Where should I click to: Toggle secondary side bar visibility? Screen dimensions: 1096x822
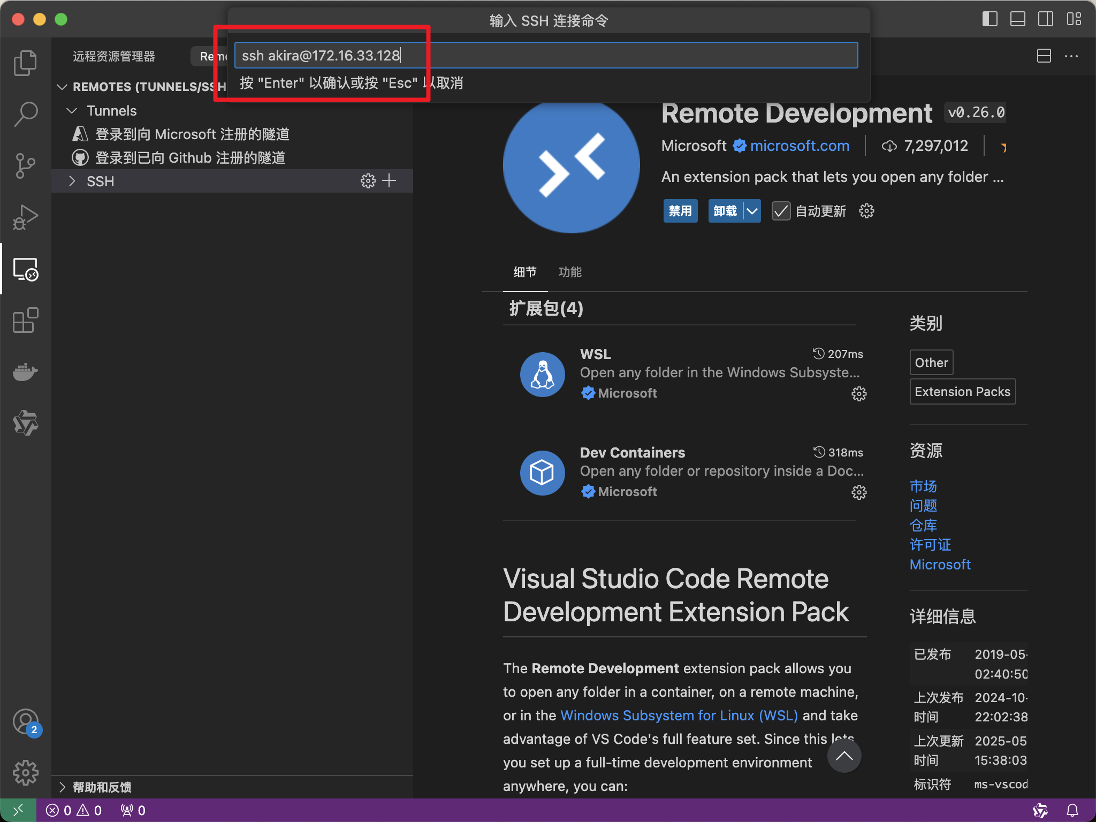(1045, 19)
